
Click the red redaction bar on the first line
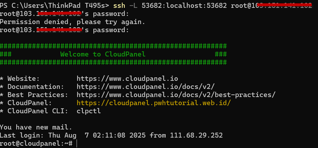[285, 5]
